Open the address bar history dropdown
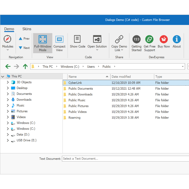The image size is (189, 189). [183, 67]
